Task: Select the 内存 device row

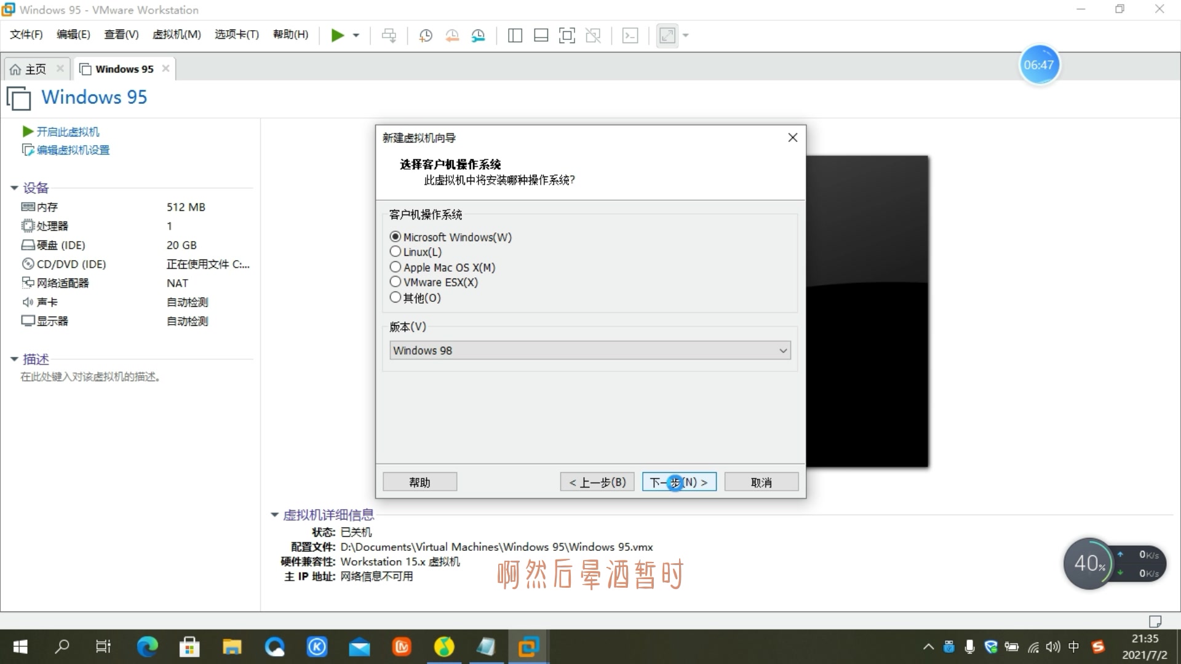Action: tap(135, 207)
